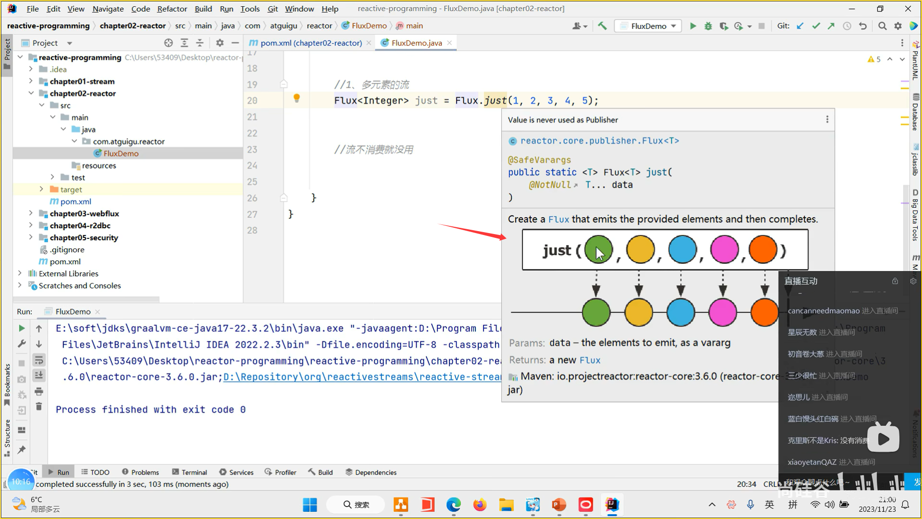This screenshot has height=519, width=922.
Task: Toggle soft-wrap in Run console
Action: [39, 360]
